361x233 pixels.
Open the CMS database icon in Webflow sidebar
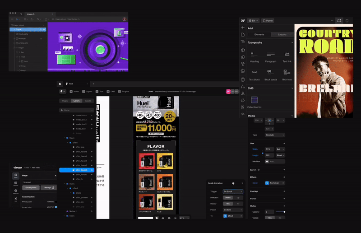(243, 79)
